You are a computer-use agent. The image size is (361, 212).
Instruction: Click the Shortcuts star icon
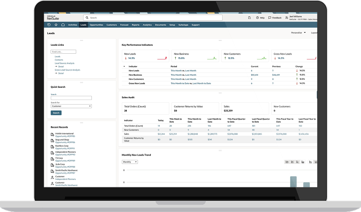coord(56,25)
